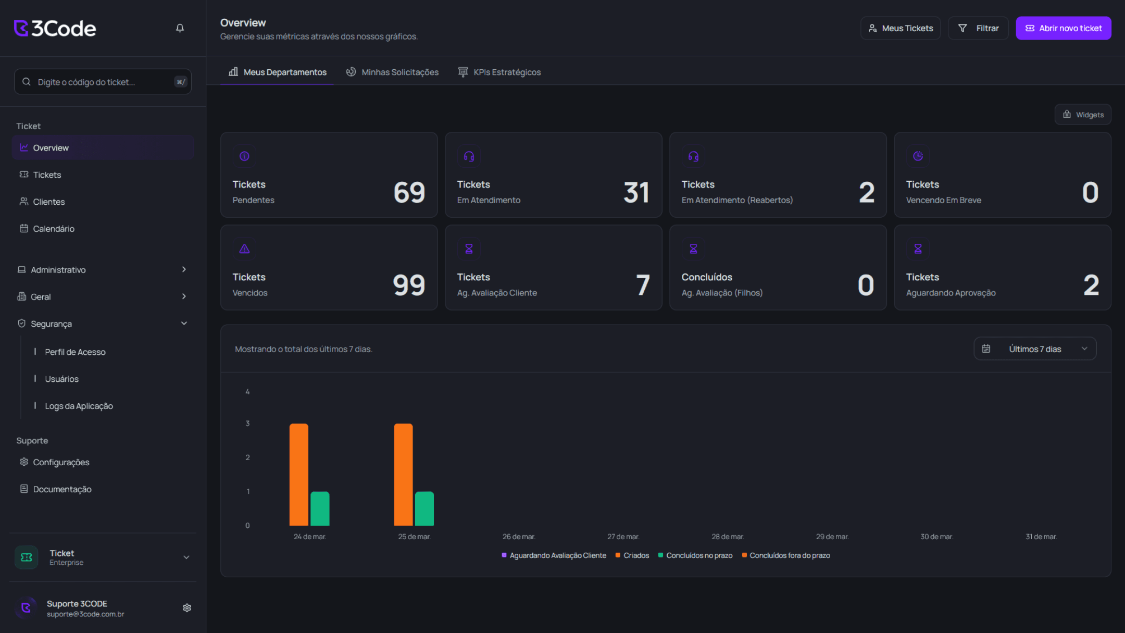The image size is (1125, 633).
Task: Select the Overview chart icon in sidebar
Action: point(24,147)
